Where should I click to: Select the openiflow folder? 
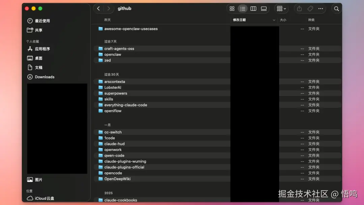(113, 111)
